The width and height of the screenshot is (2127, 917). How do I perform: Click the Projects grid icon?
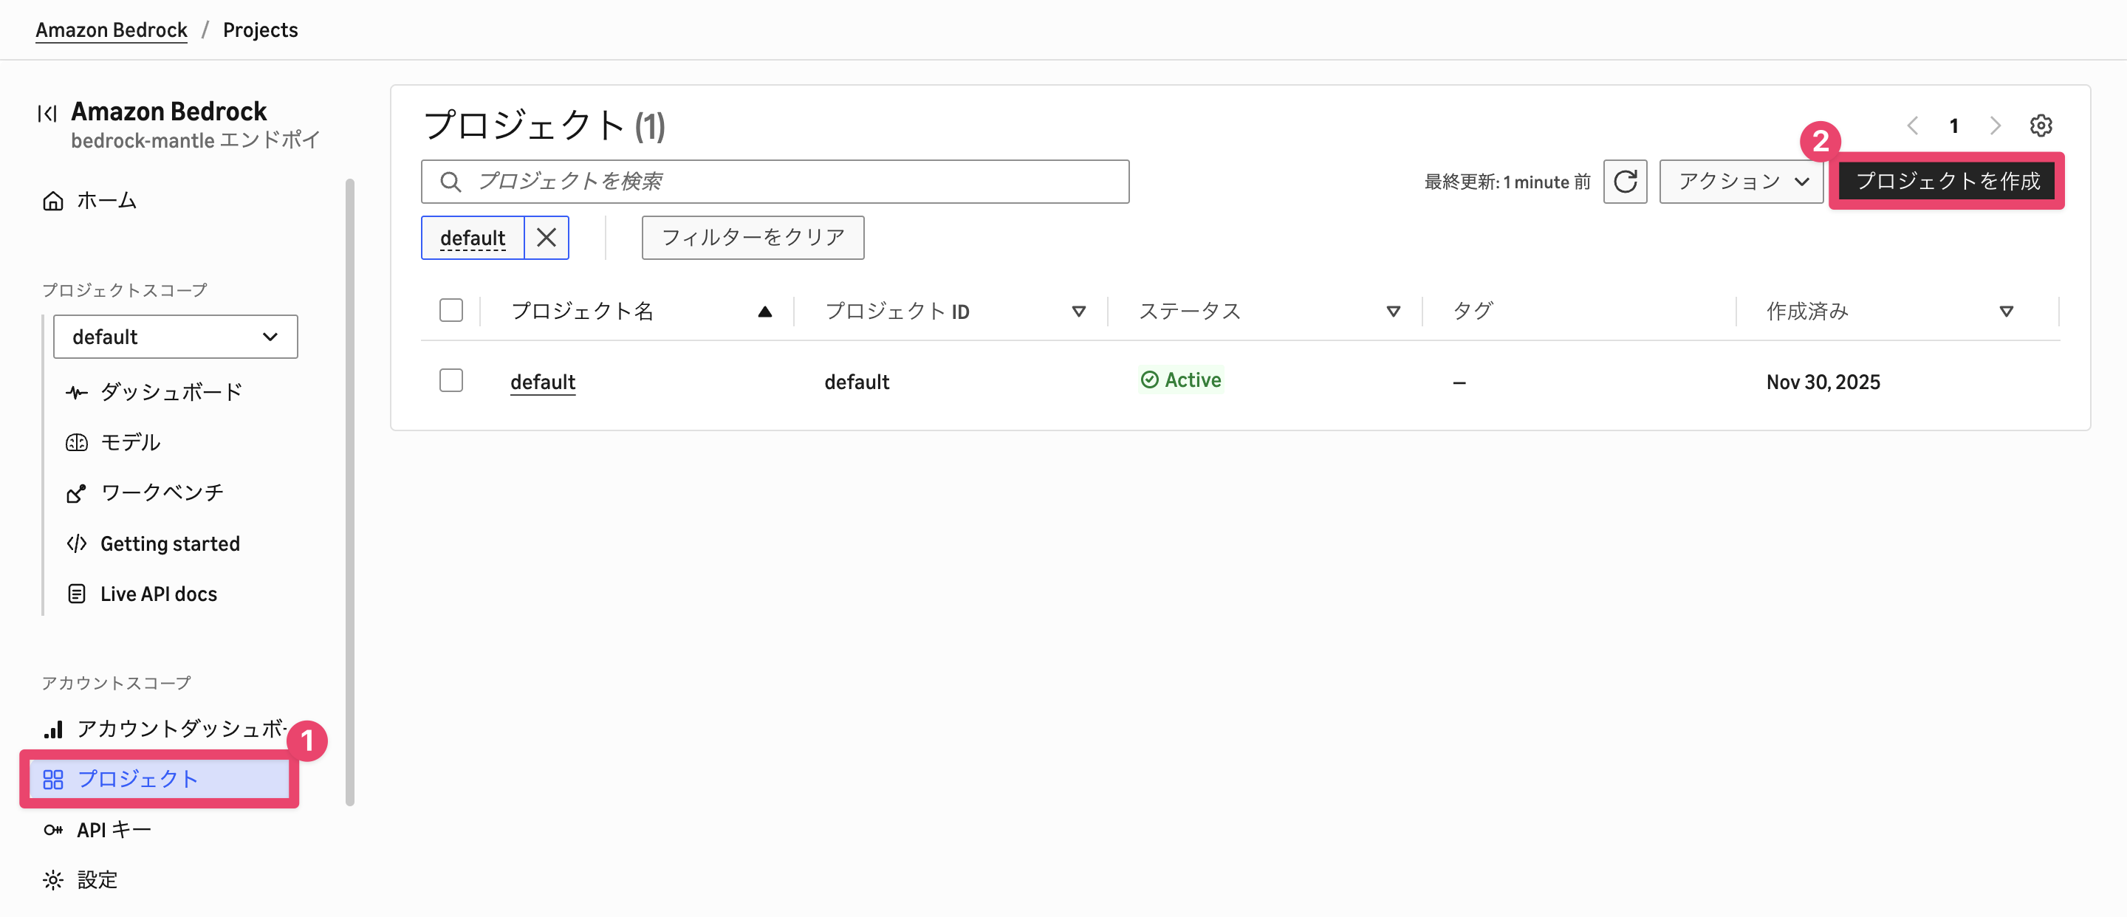click(x=53, y=779)
